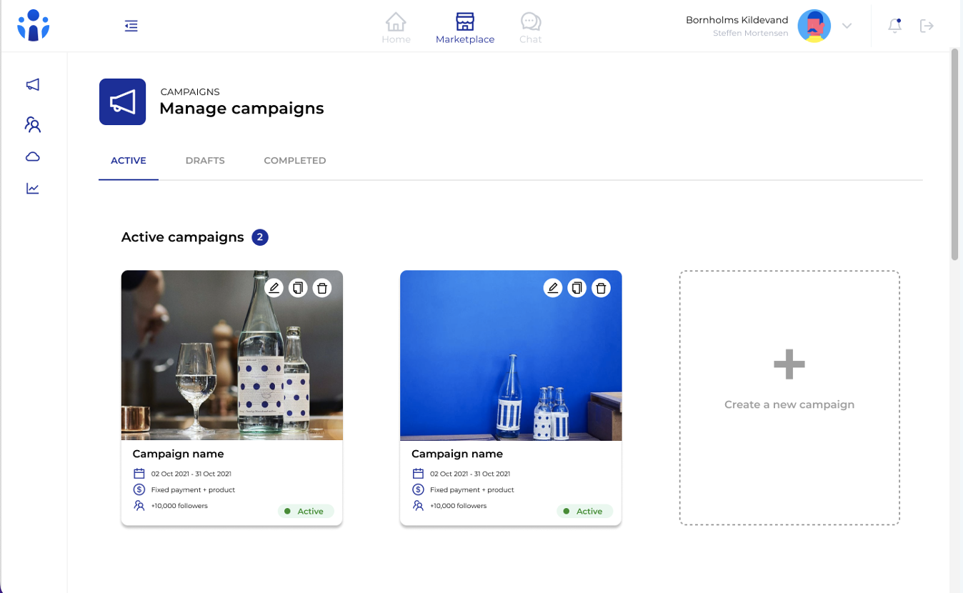Duplicate the first campaign card
963x593 pixels.
click(298, 288)
